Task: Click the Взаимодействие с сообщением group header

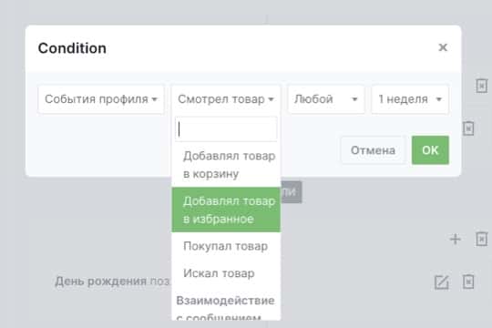Action: [x=226, y=308]
